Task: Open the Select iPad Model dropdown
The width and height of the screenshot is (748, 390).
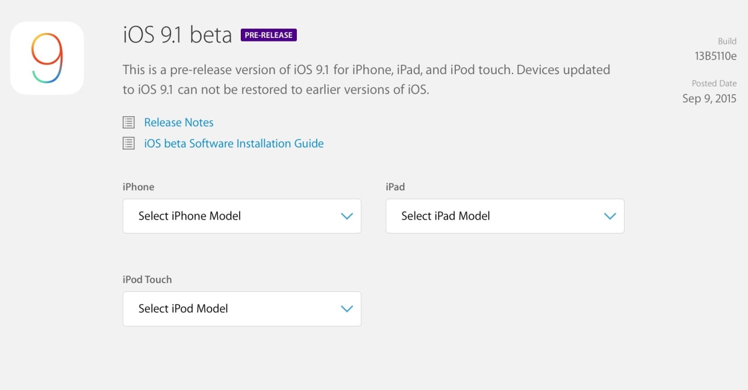Action: (x=504, y=216)
